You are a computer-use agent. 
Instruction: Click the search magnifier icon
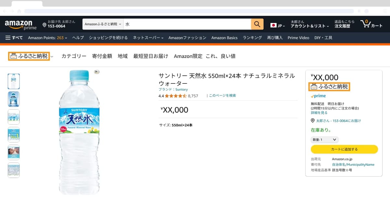(x=257, y=24)
